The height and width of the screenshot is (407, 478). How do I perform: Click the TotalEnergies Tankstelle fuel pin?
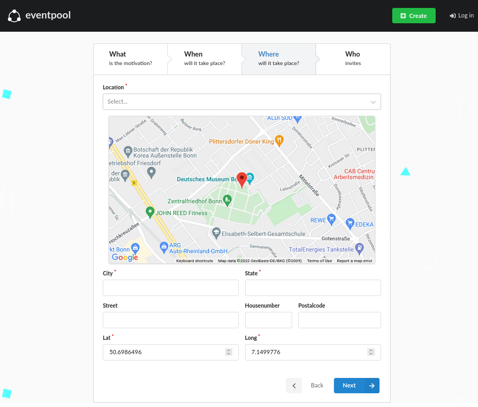pos(359,246)
